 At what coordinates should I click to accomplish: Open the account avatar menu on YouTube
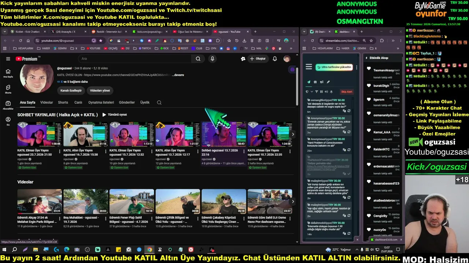287,58
